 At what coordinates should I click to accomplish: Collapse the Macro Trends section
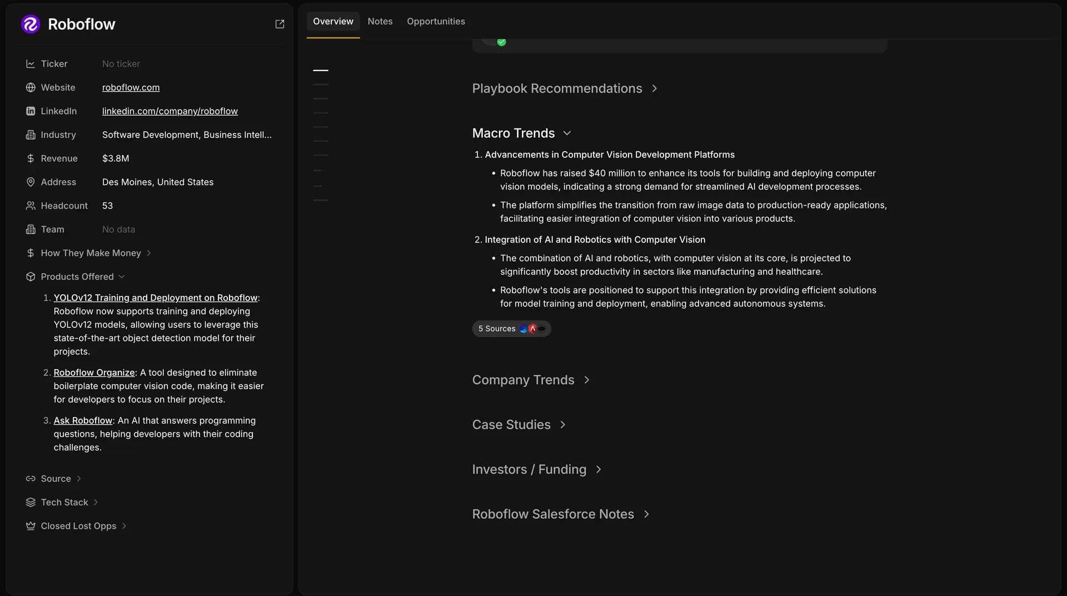coord(566,133)
